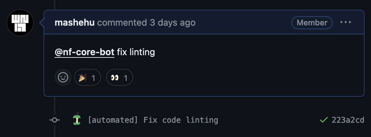Click the word 'commented' in the header
This screenshot has width=371, height=137.
pos(122,23)
